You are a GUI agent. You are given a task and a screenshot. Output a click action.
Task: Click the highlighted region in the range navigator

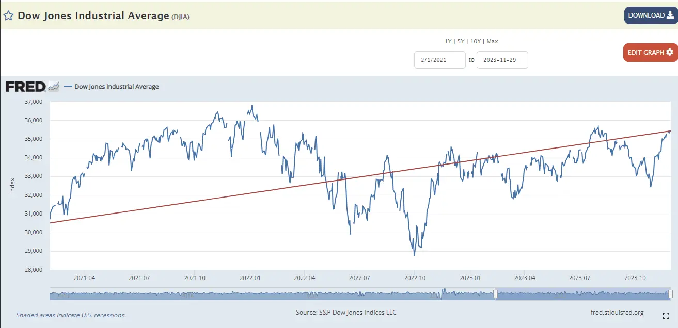(x=582, y=294)
